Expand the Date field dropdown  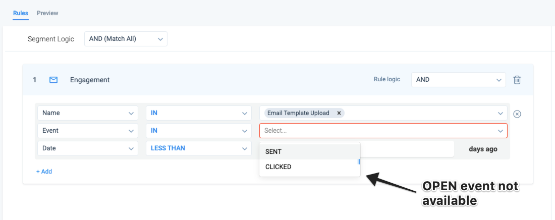coord(88,148)
